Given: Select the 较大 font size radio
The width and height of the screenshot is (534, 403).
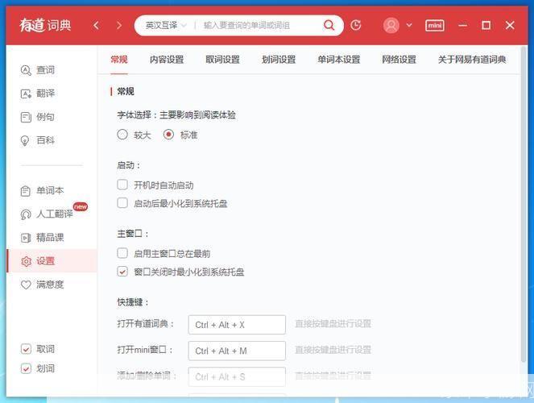Looking at the screenshot, I should click(122, 135).
